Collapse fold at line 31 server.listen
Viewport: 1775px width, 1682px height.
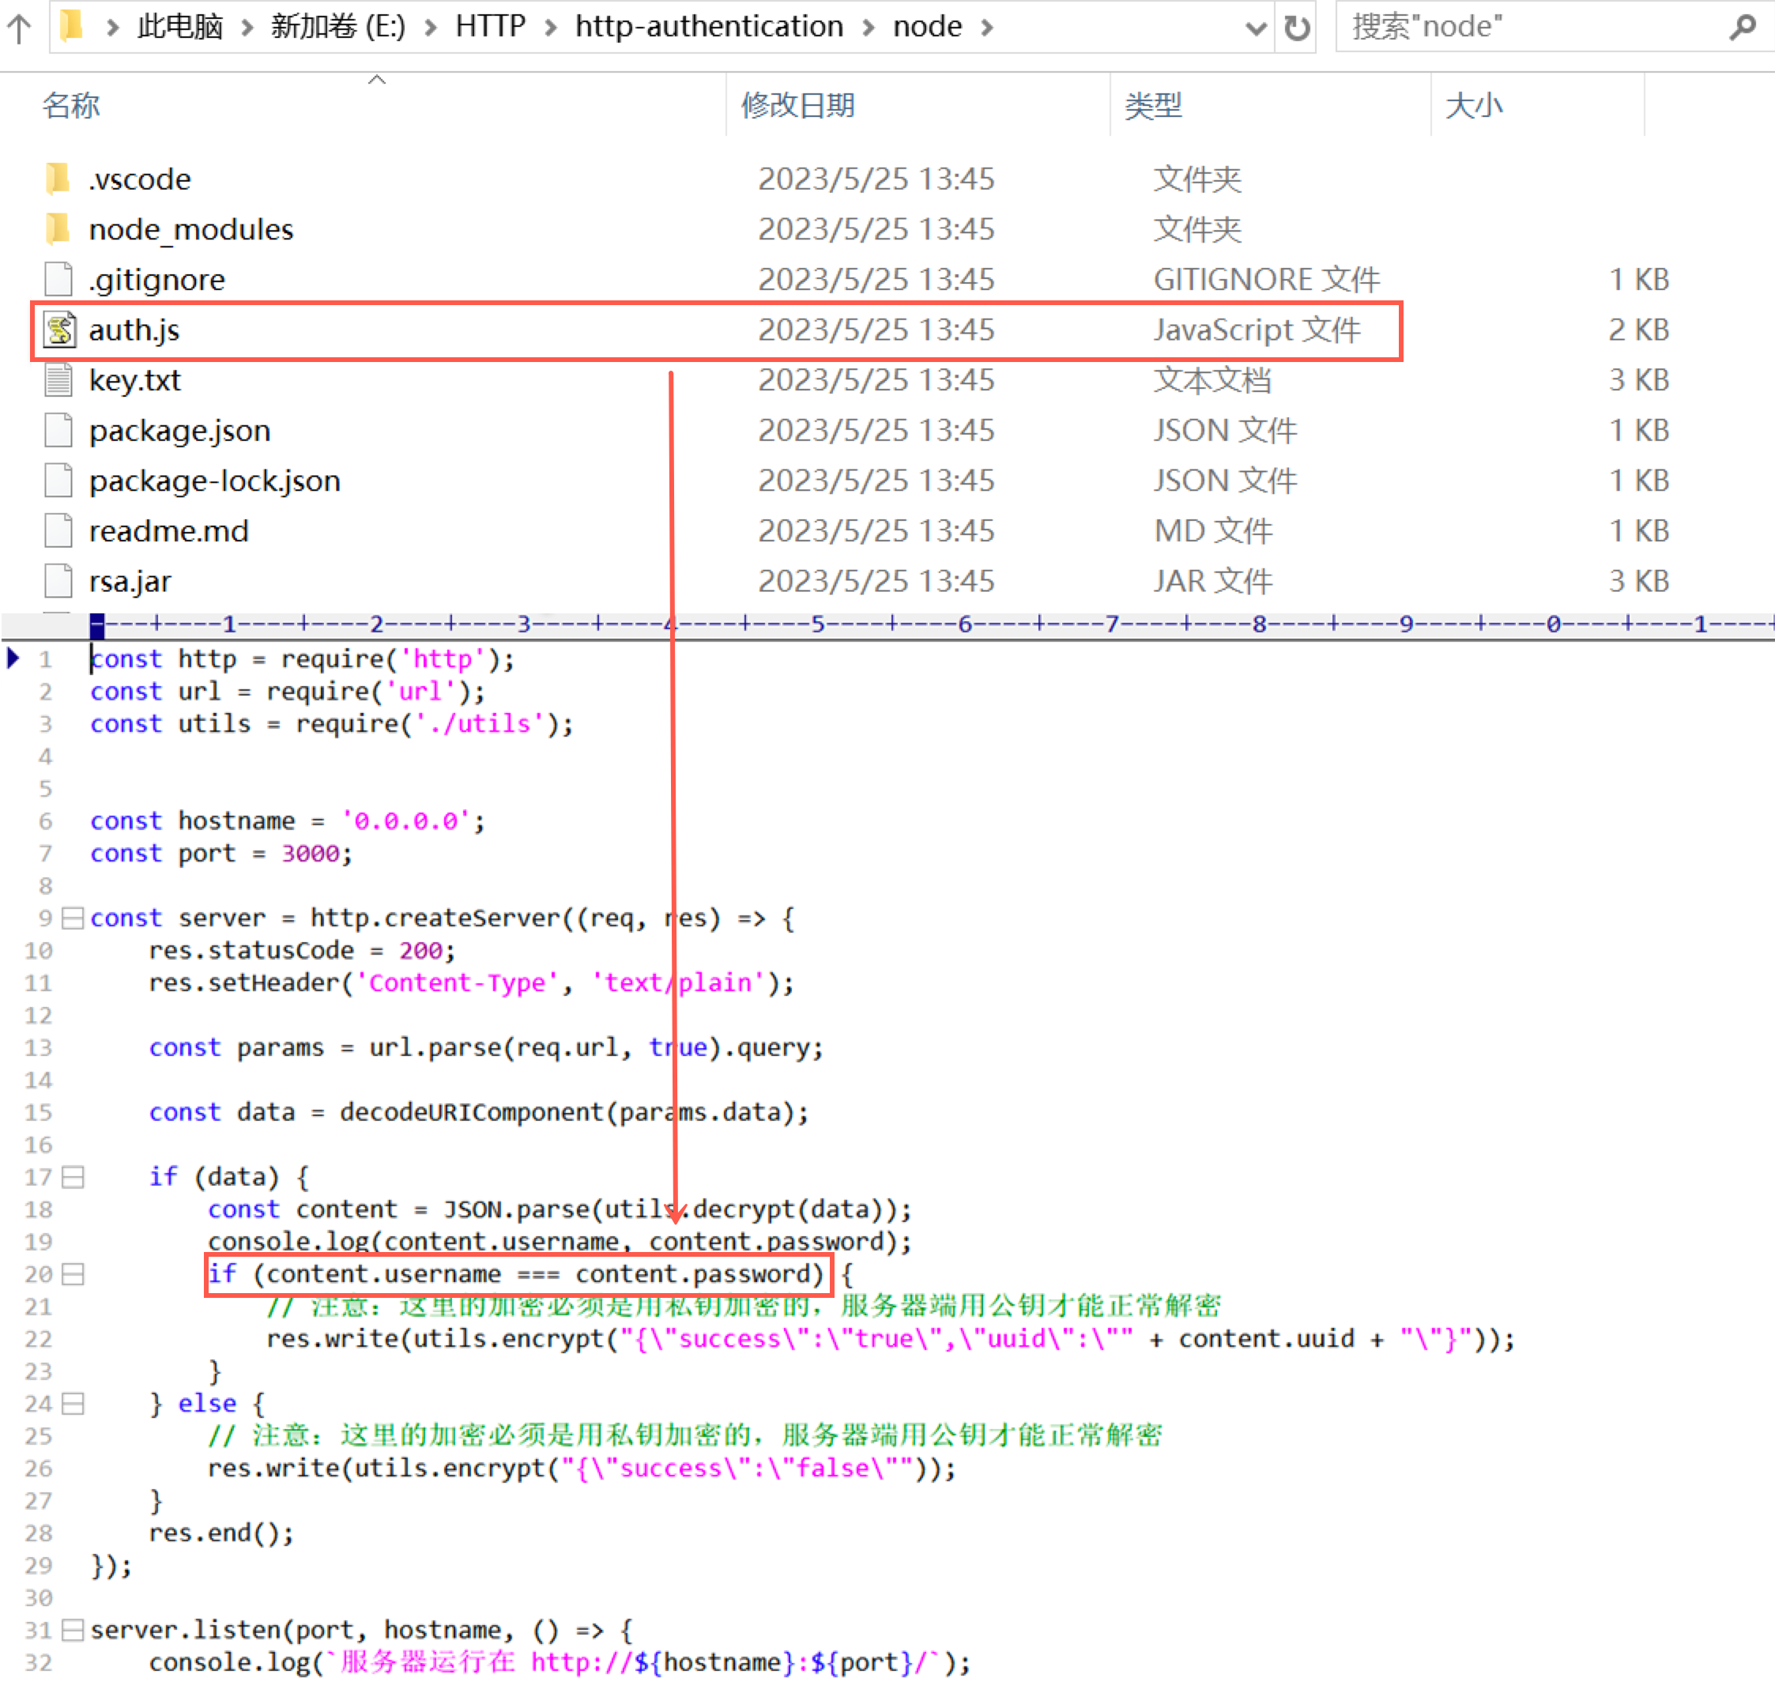[x=73, y=1630]
